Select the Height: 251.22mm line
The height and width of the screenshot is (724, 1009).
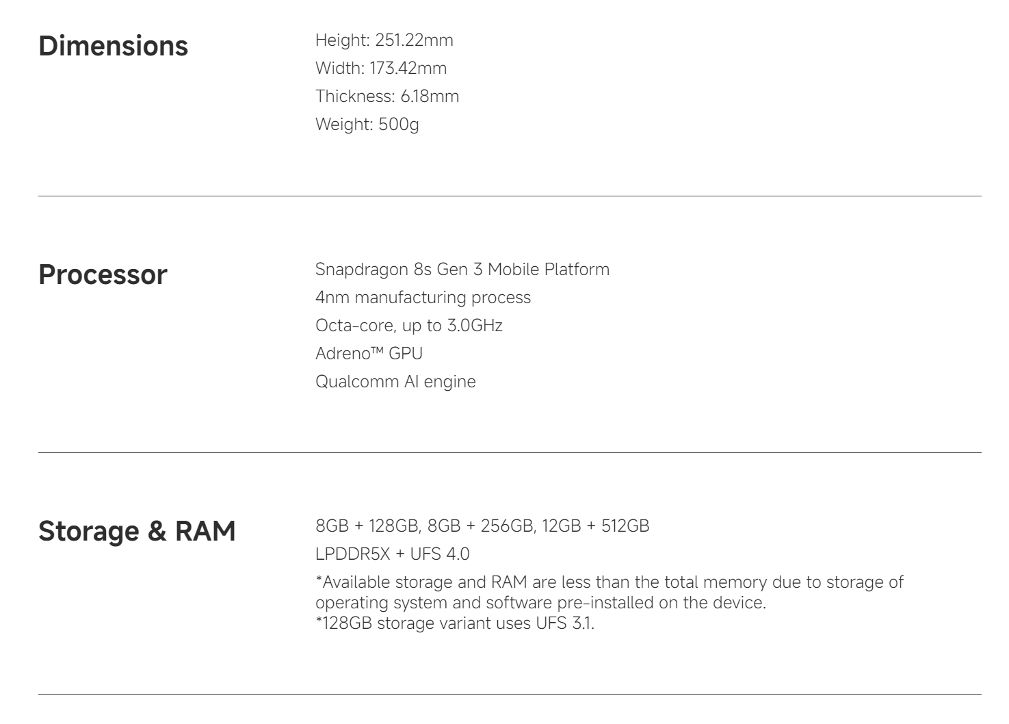click(384, 40)
